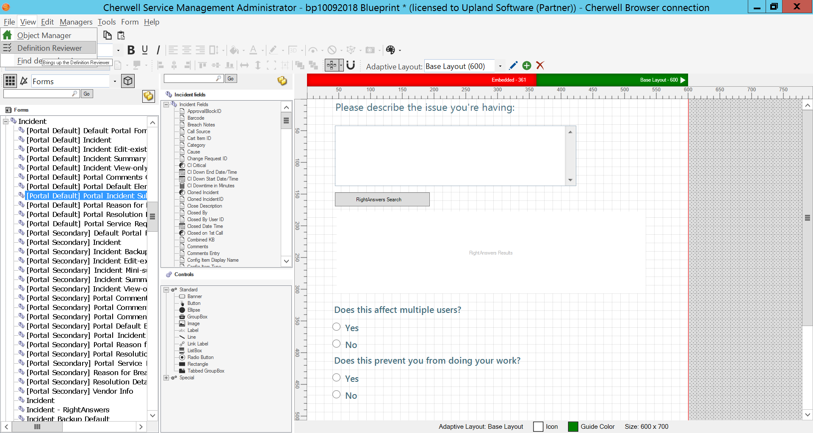Collapse the Incident Fields tree node
This screenshot has width=813, height=433.
[166, 104]
